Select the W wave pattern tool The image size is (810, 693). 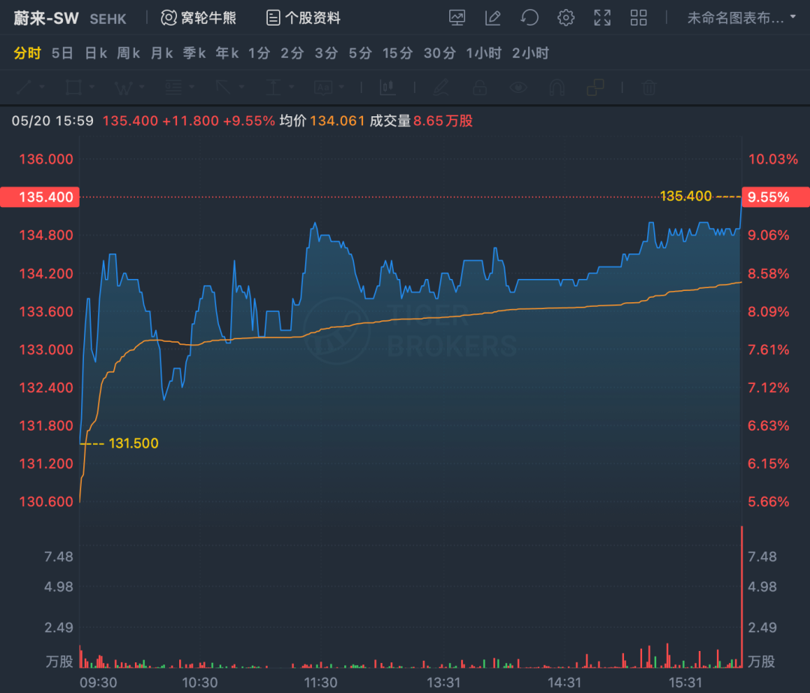tap(124, 87)
